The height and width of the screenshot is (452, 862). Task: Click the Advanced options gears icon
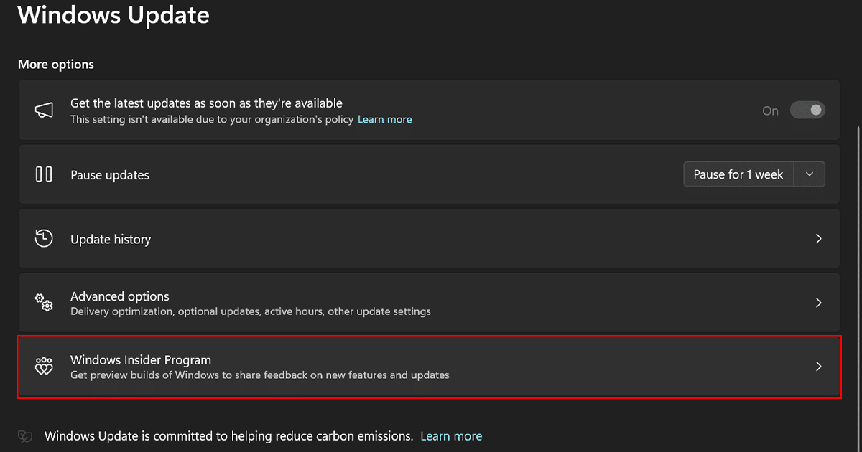click(44, 303)
